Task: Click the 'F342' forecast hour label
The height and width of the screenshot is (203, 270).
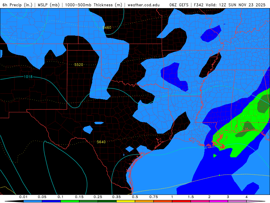Action: pyautogui.click(x=199, y=5)
